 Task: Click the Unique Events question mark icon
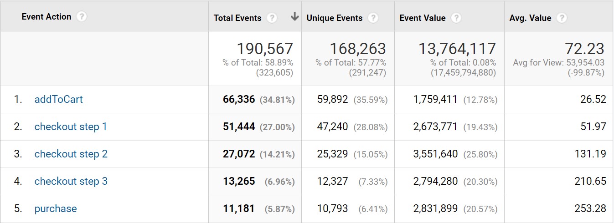coord(373,18)
